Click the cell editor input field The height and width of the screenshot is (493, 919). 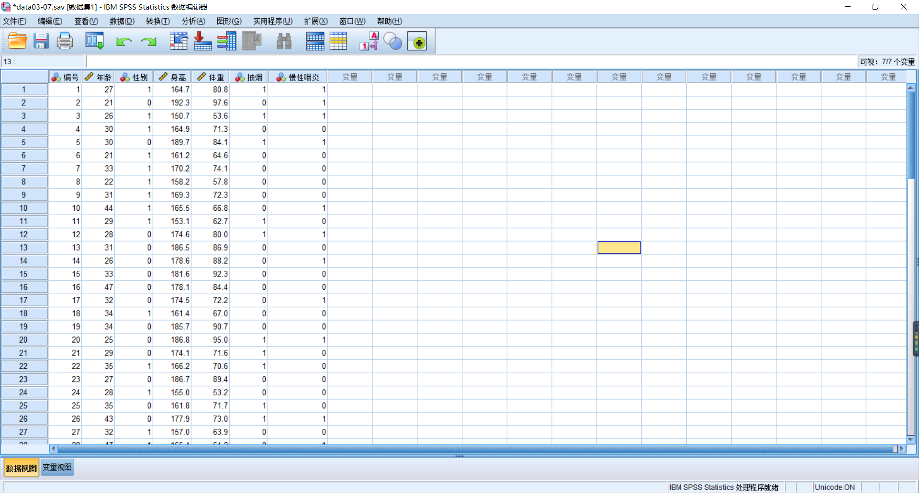pyautogui.click(x=471, y=61)
